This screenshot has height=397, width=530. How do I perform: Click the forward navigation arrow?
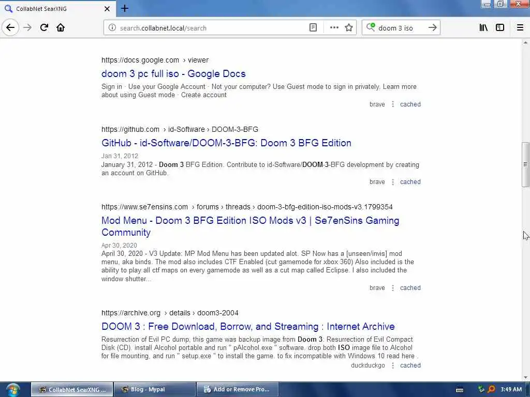[x=27, y=27]
